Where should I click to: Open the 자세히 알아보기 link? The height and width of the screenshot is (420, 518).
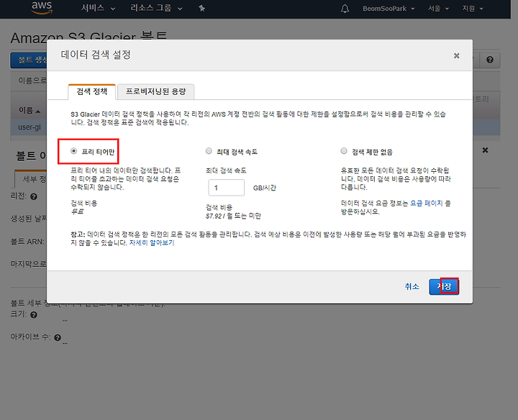[x=152, y=242]
